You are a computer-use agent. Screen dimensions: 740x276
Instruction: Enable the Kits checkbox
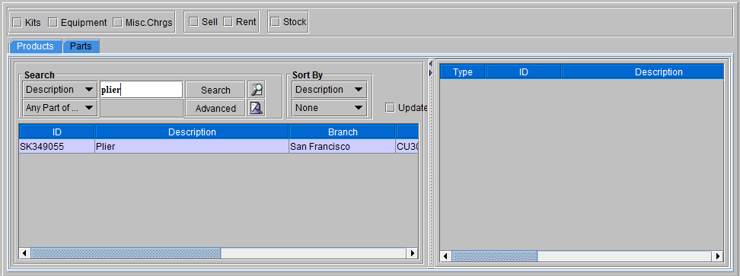[17, 22]
